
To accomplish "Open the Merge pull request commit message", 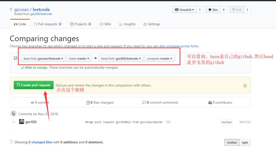I will click(x=124, y=122).
